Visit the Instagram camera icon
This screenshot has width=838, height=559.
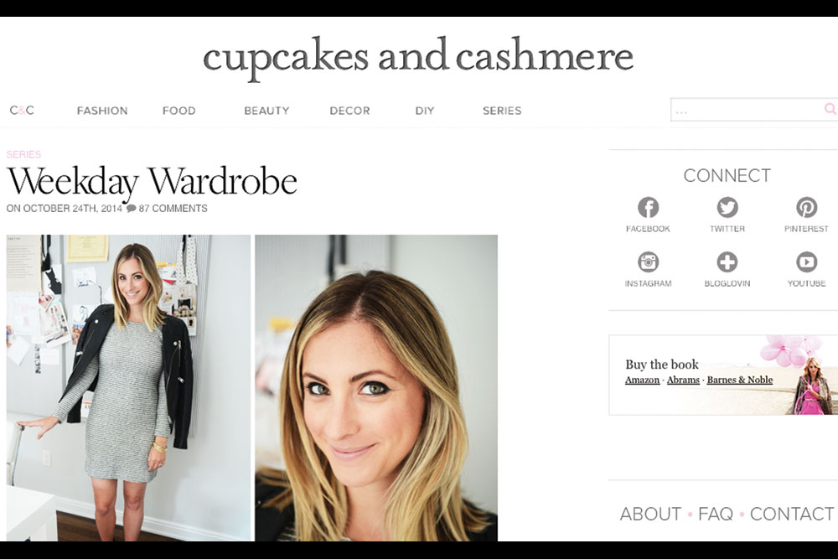click(x=648, y=261)
